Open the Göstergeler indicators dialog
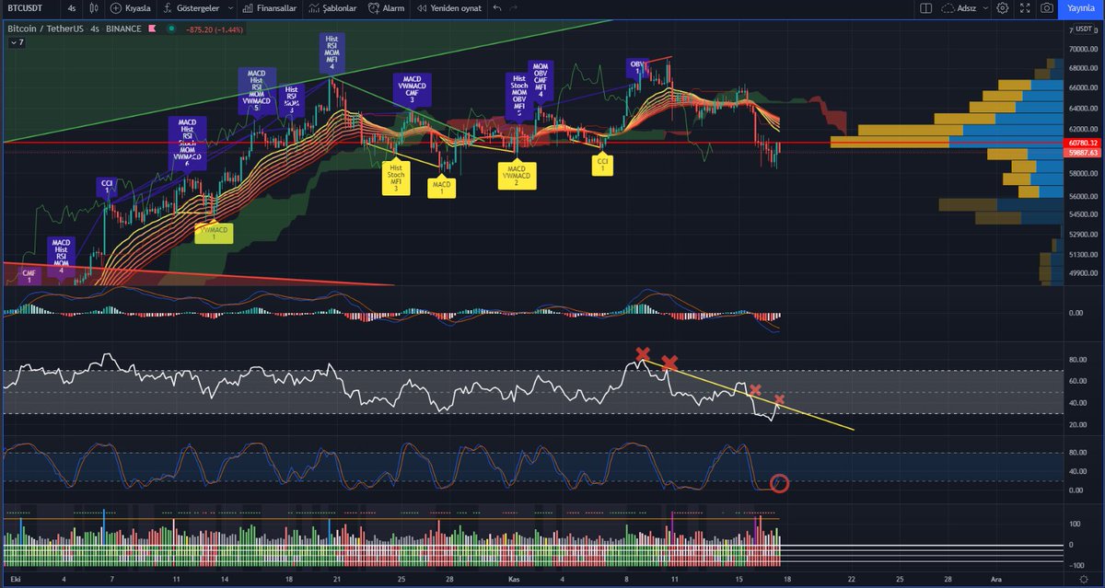Image resolution: width=1105 pixels, height=588 pixels. 191,8
